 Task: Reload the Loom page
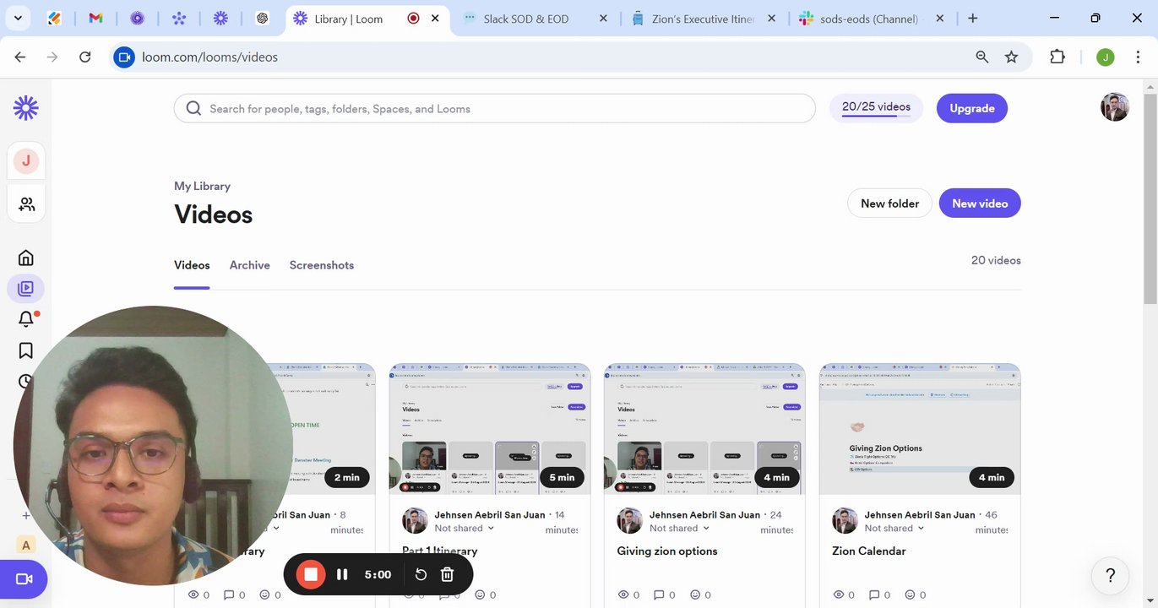[84, 57]
